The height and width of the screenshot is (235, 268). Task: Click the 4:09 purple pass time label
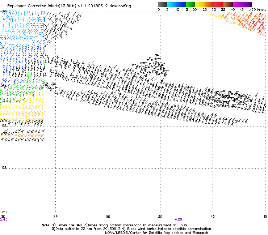tap(178, 219)
